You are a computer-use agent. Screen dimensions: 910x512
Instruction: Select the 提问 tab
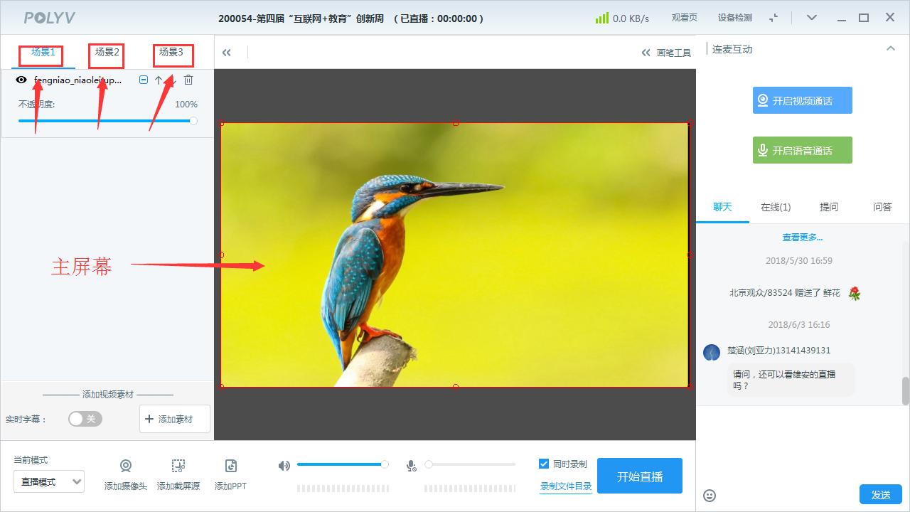(x=829, y=207)
